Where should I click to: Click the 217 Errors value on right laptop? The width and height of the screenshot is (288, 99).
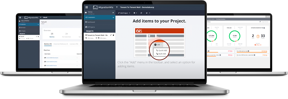(x=230, y=51)
